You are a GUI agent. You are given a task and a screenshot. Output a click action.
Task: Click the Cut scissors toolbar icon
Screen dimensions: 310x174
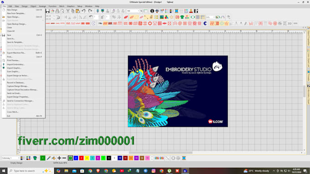[68, 11]
